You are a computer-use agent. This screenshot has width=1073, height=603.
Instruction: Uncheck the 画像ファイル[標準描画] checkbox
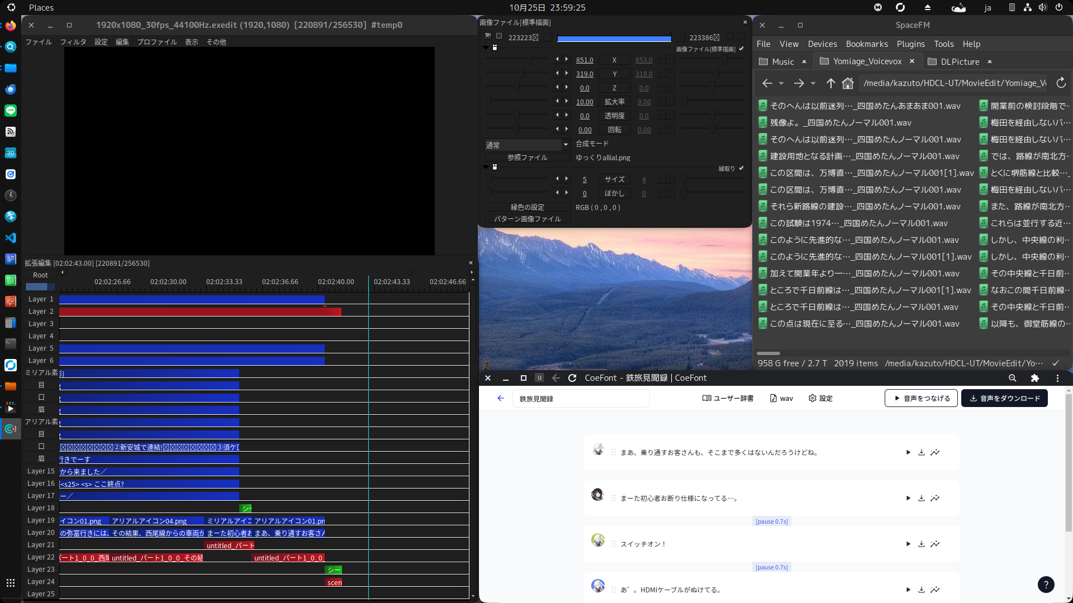click(742, 49)
